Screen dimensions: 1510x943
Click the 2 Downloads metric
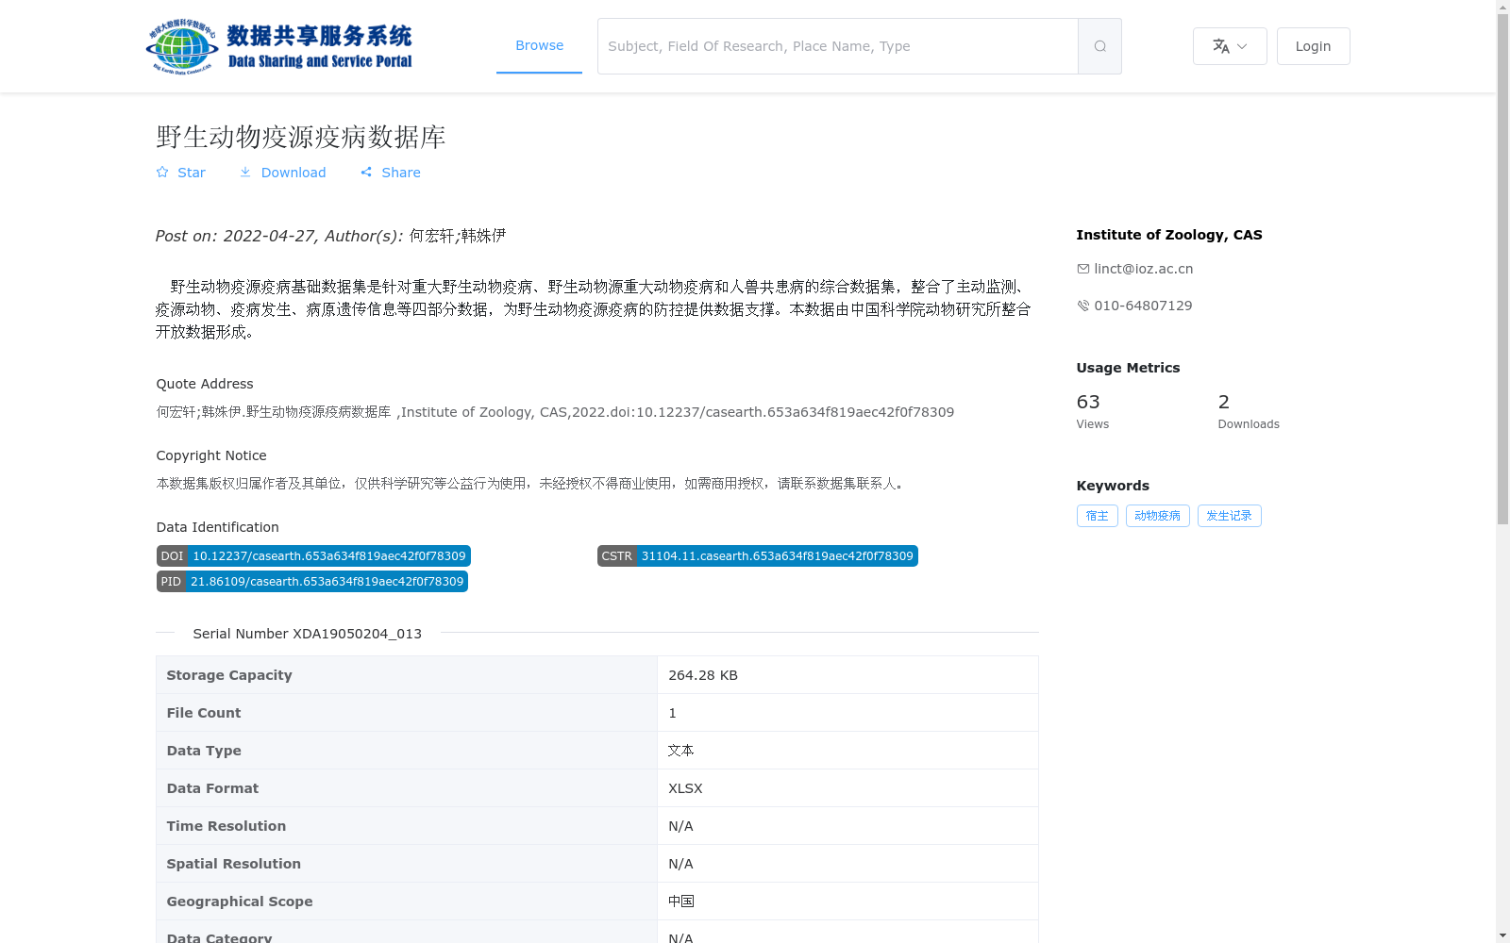1249,411
